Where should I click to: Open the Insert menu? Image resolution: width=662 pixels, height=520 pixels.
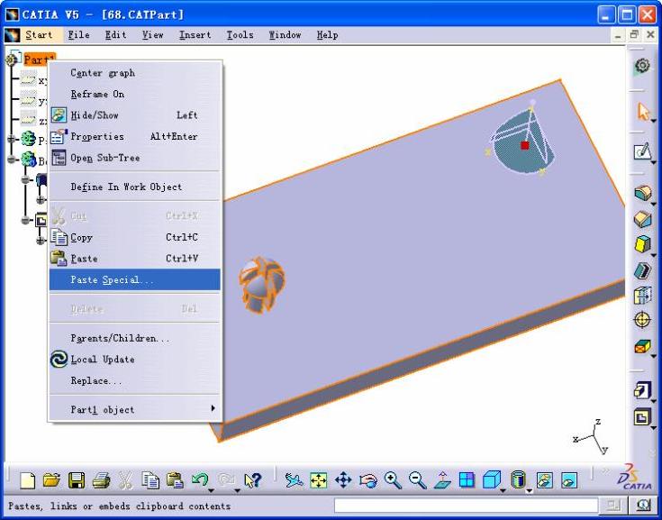point(195,35)
